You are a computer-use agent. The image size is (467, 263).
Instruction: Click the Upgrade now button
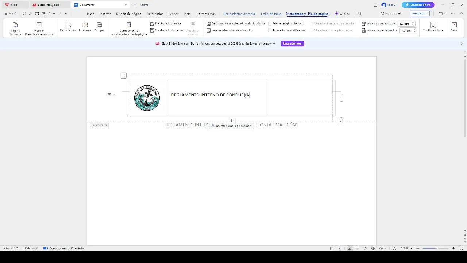[x=292, y=43]
